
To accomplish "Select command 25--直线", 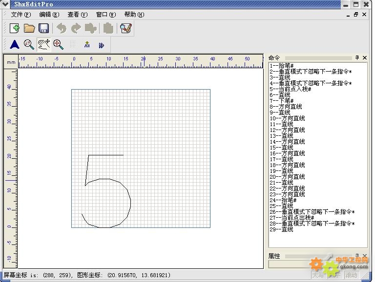I will [281, 206].
